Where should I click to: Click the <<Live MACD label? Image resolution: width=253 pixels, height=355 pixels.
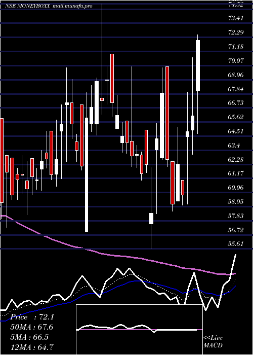coord(213,342)
